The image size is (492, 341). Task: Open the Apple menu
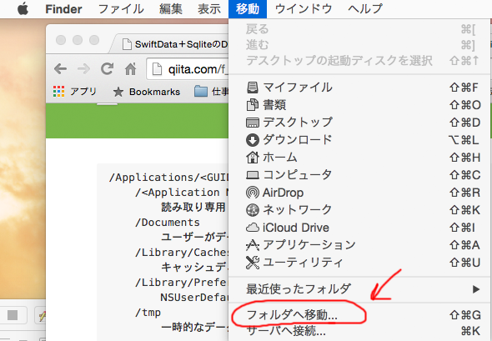pos(23,9)
